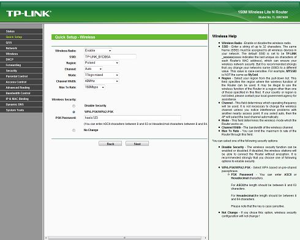Viewport: 300px width, 240px height.
Task: Click the Wireless Help heading
Action: pyautogui.click(x=224, y=36)
